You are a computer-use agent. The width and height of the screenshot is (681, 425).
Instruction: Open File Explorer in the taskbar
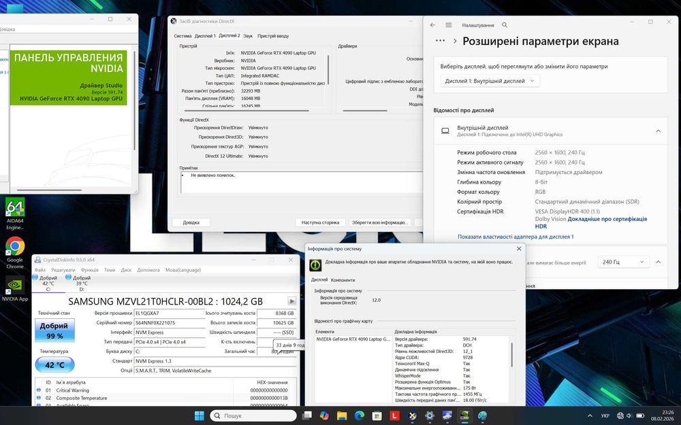[x=342, y=415]
